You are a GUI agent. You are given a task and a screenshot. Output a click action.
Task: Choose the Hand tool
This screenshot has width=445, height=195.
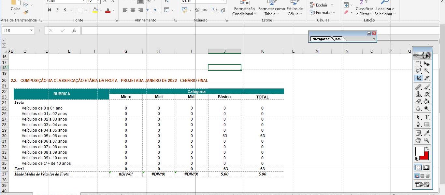(419, 140)
